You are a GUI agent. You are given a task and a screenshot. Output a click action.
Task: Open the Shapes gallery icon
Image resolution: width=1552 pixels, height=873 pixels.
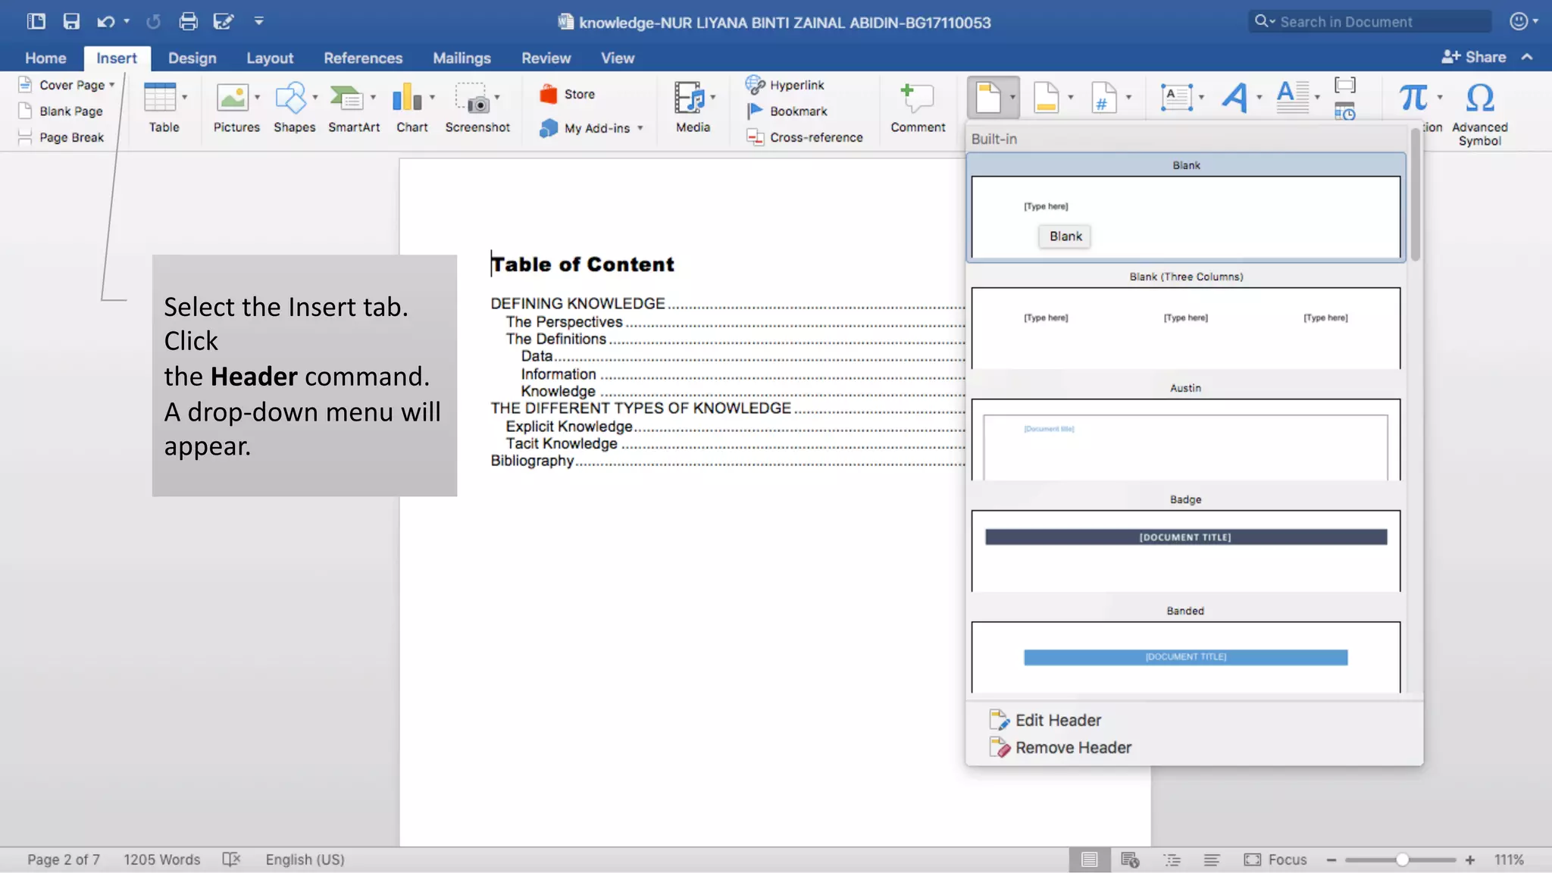tap(290, 99)
